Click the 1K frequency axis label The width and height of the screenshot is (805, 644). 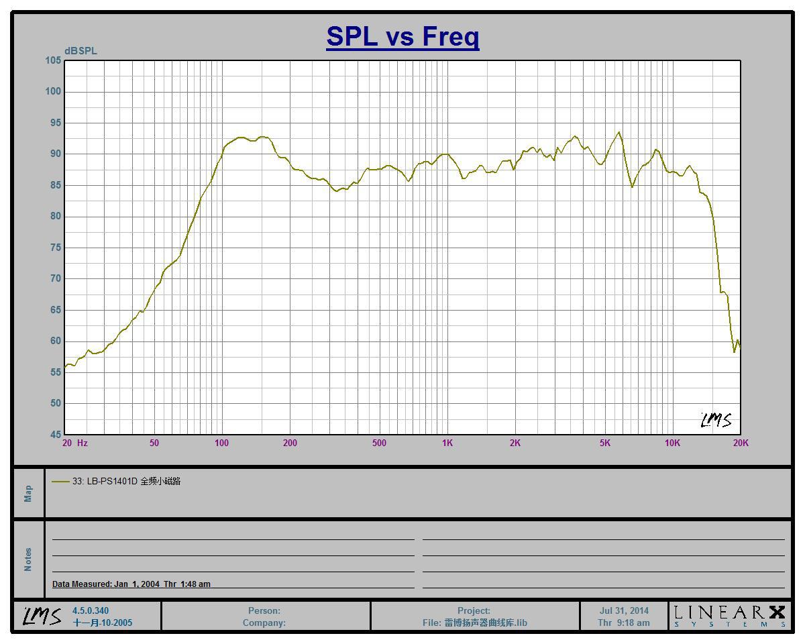tap(447, 443)
